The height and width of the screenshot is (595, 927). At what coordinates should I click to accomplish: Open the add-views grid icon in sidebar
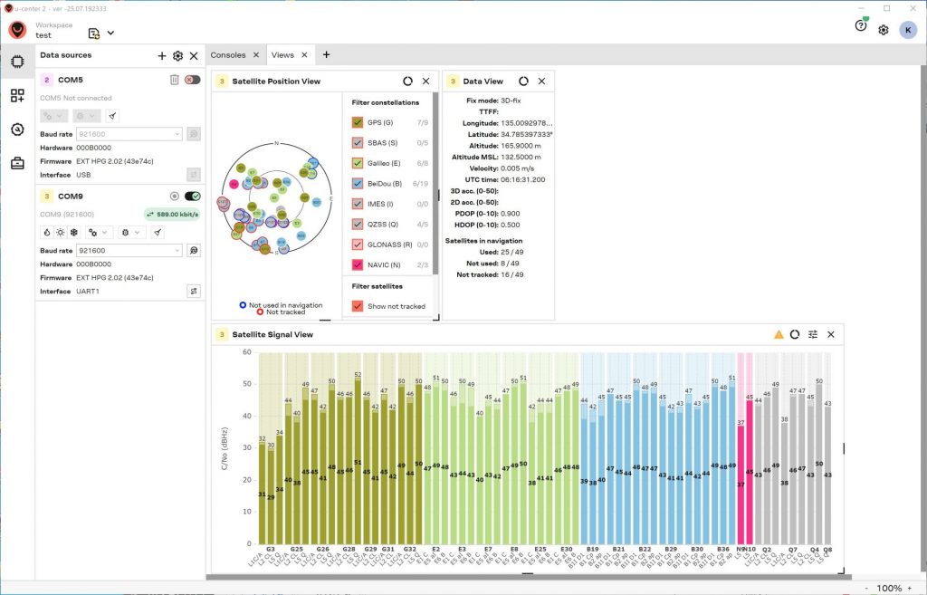click(x=17, y=95)
